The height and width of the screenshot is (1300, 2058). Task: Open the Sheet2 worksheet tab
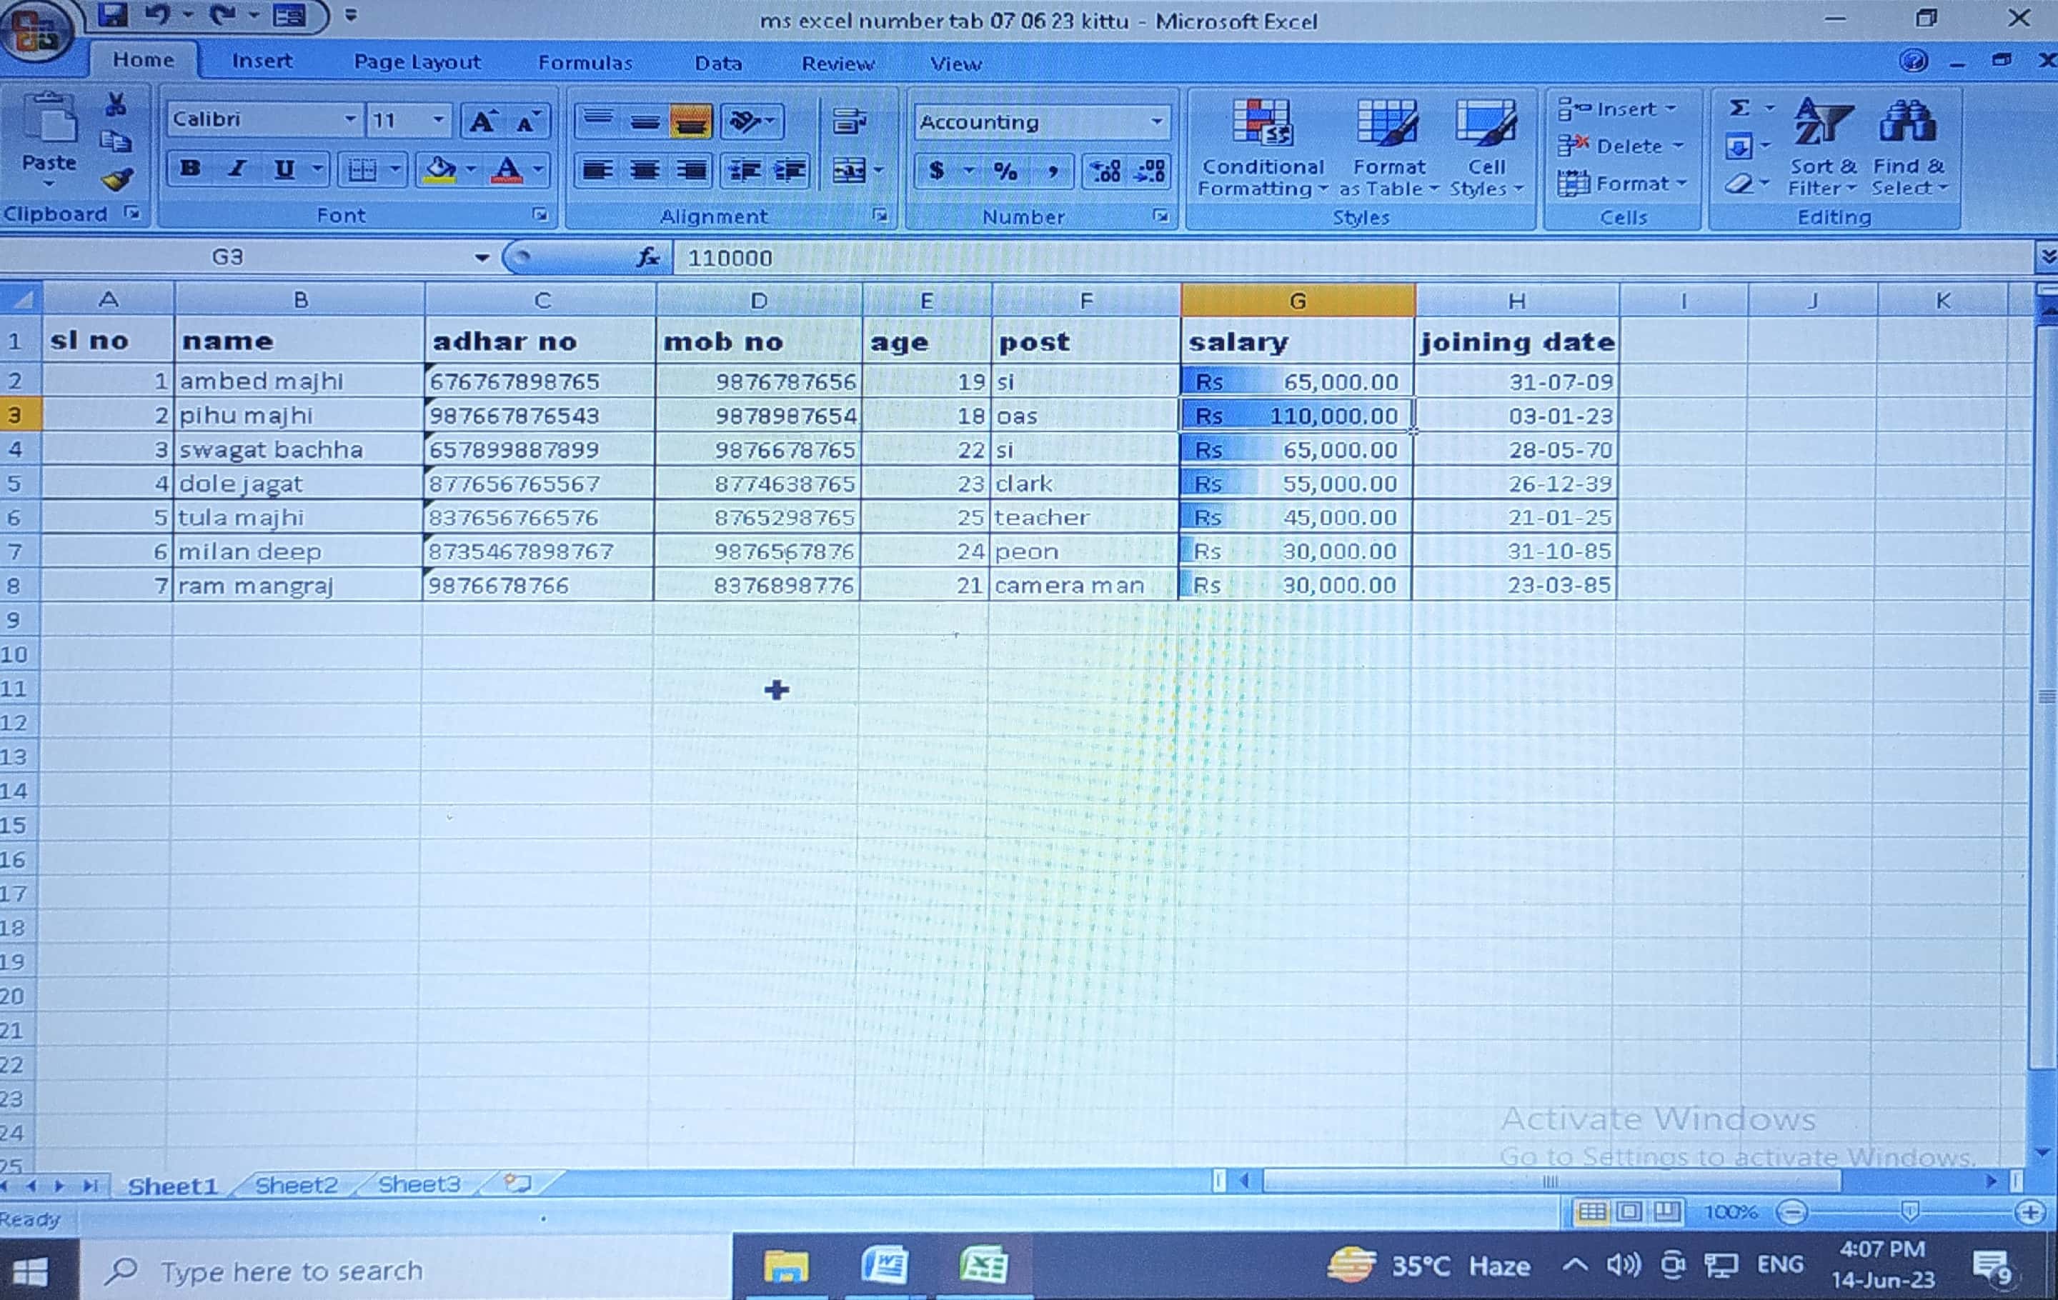pyautogui.click(x=296, y=1185)
